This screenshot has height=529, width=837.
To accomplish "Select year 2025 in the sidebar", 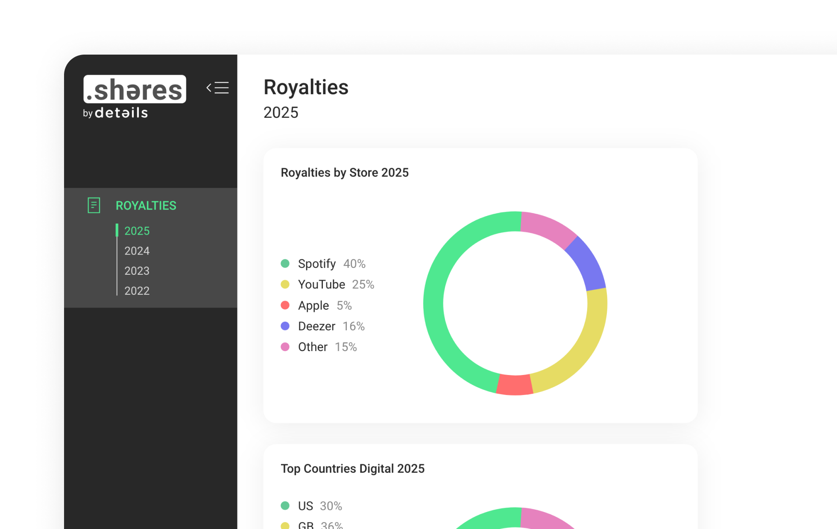I will point(137,231).
